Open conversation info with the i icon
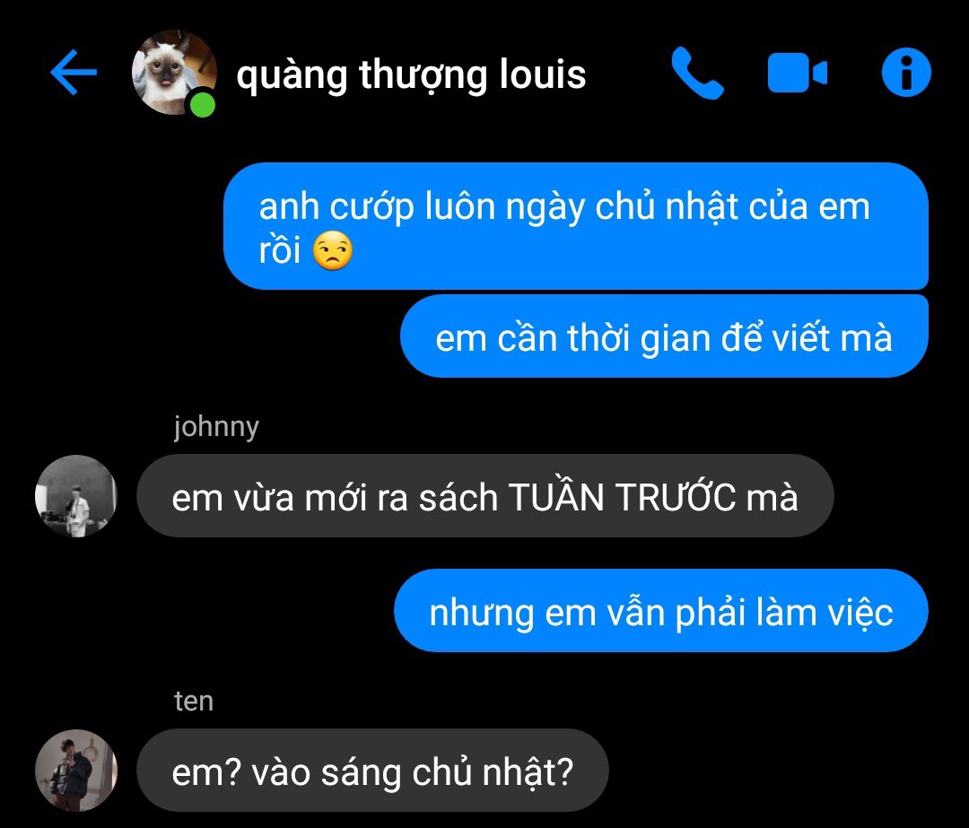This screenshot has height=828, width=969. 906,73
